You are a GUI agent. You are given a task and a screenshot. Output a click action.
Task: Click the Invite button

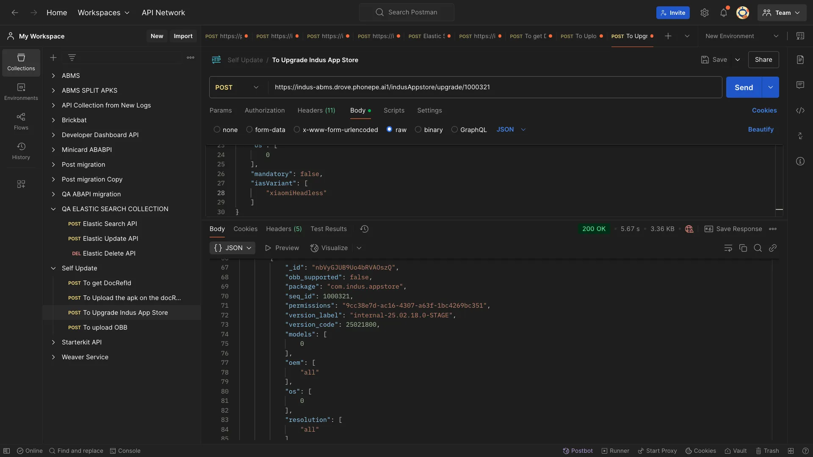pos(673,13)
